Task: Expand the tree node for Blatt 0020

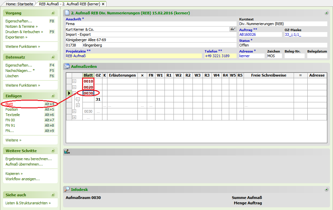Action: pyautogui.click(x=74, y=87)
